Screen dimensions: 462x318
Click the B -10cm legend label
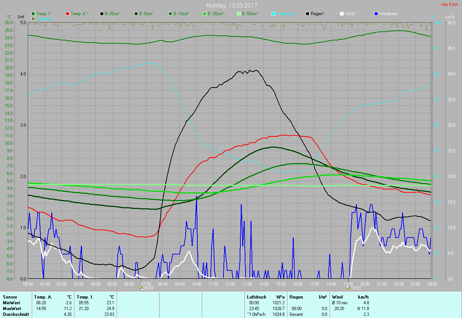point(180,14)
